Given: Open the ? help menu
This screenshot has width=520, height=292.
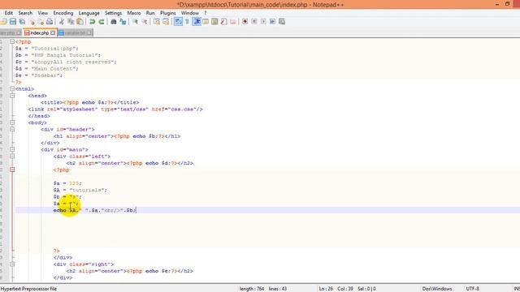Looking at the screenshot, I should [206, 13].
